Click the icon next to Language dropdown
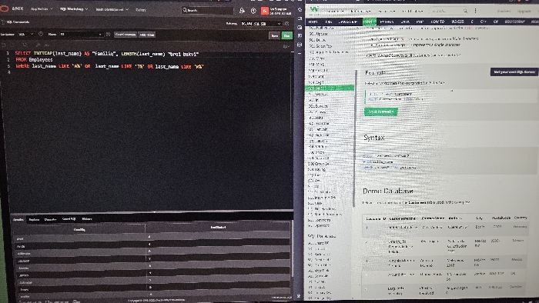539x303 pixels. (41, 35)
